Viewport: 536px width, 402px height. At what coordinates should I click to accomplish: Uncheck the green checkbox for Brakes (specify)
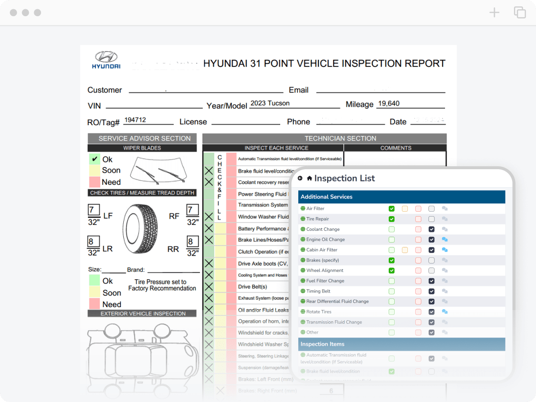coord(392,260)
